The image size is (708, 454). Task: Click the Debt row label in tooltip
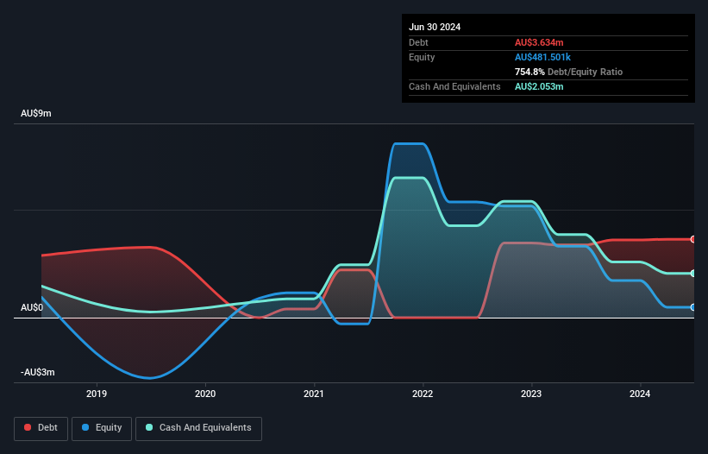click(418, 42)
